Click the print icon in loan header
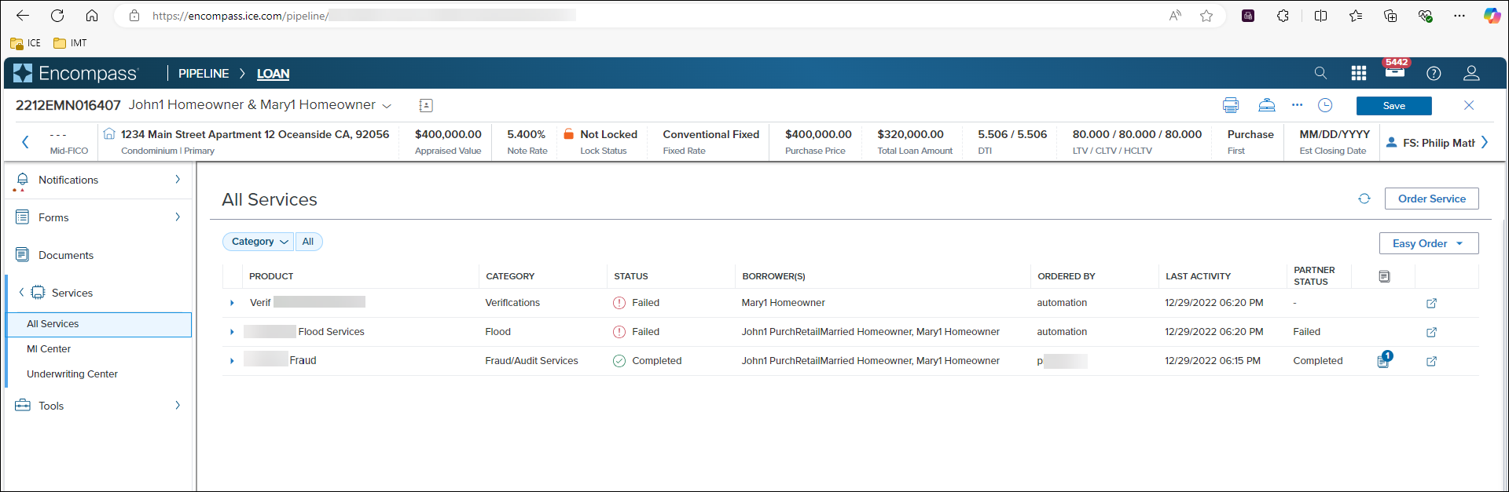Image resolution: width=1509 pixels, height=492 pixels. 1231,105
